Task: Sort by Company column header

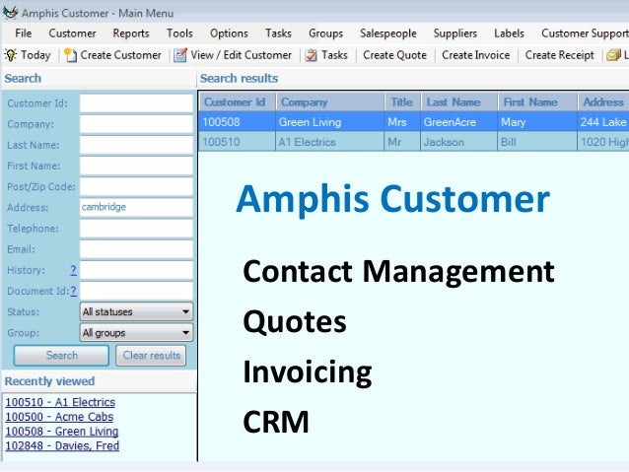Action: point(330,101)
